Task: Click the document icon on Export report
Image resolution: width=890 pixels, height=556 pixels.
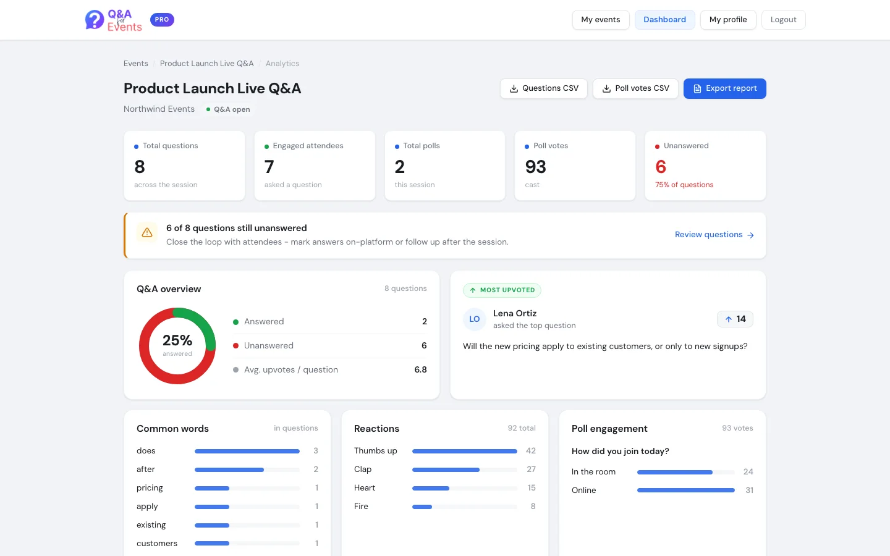Action: pos(697,89)
